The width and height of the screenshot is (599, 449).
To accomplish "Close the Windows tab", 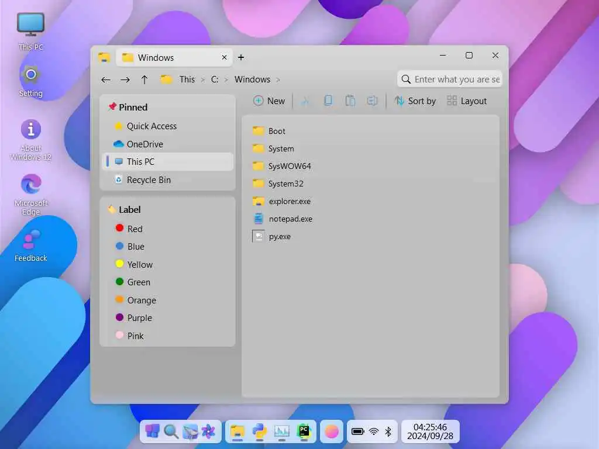I will coord(224,57).
